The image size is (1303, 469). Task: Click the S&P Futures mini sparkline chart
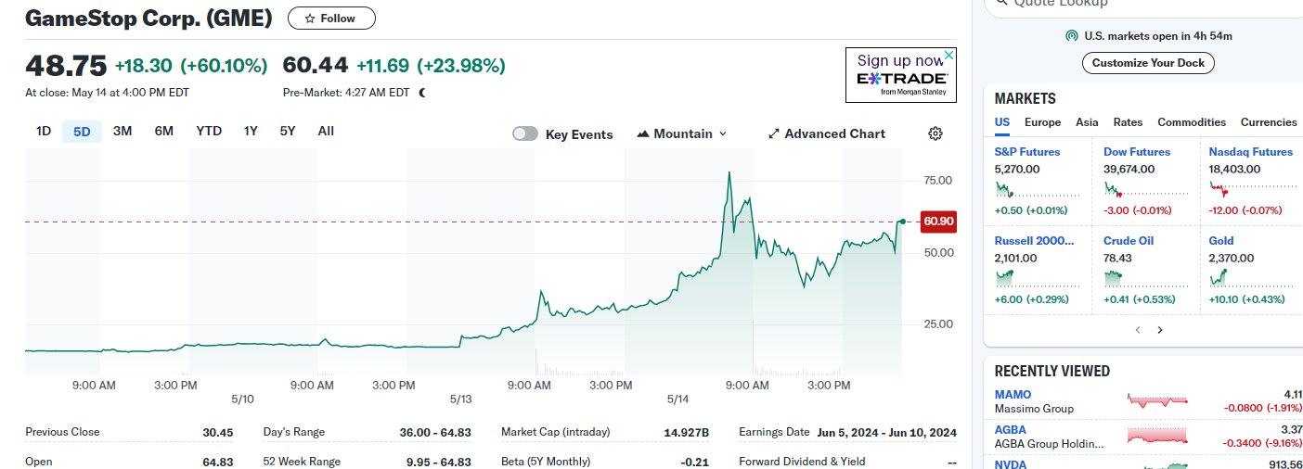point(1037,189)
